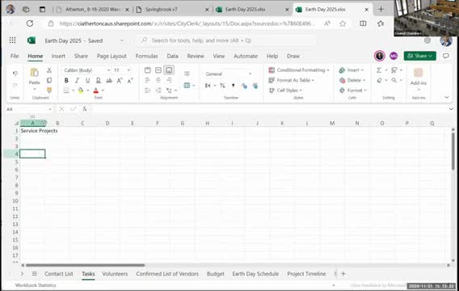
Task: Click the AutoSum sigma icon
Action: point(379,70)
